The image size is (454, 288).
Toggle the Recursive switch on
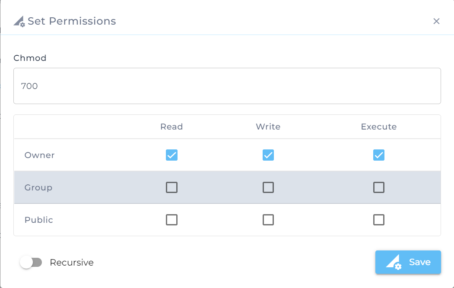click(x=31, y=262)
